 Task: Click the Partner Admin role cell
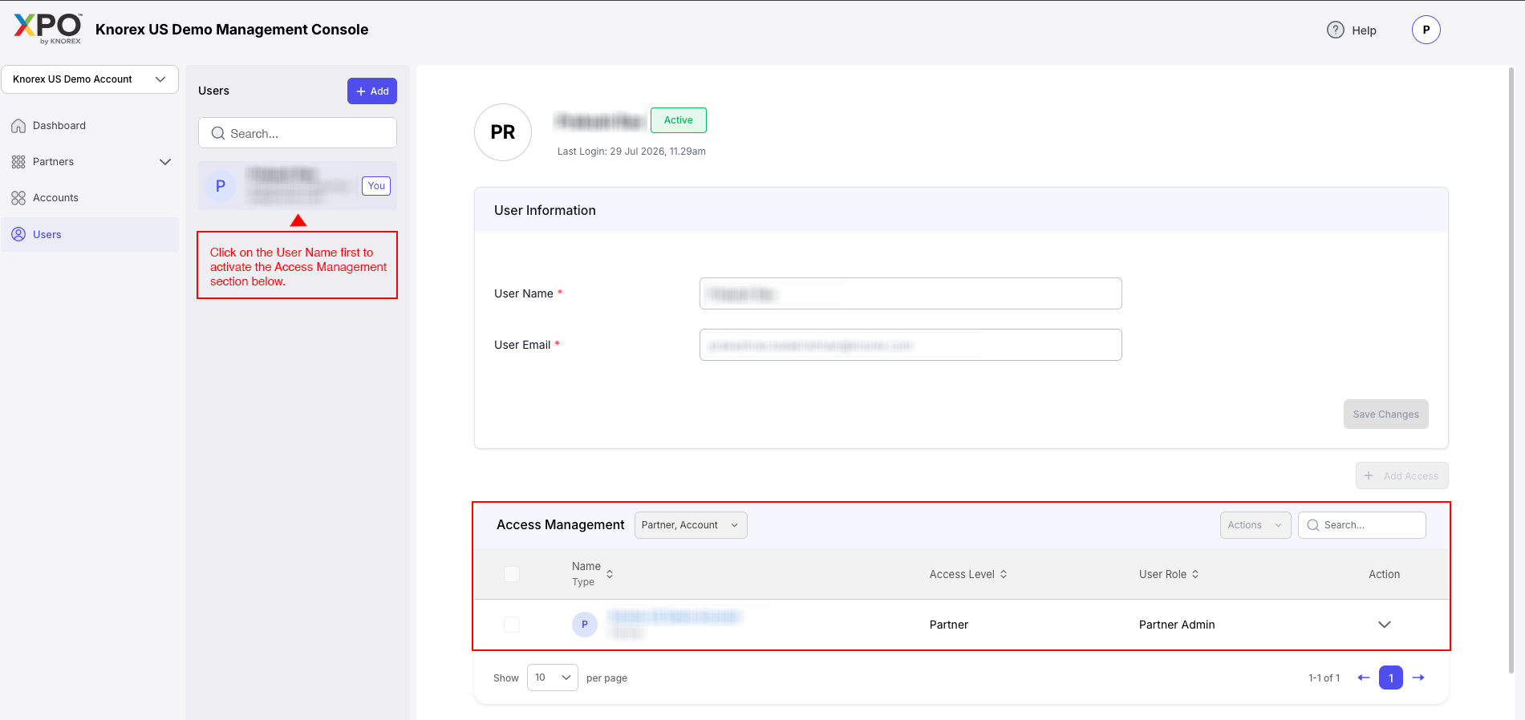[1177, 625]
